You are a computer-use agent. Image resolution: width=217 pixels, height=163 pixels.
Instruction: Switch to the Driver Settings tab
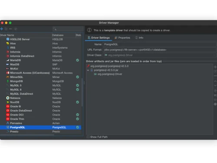[99, 38]
